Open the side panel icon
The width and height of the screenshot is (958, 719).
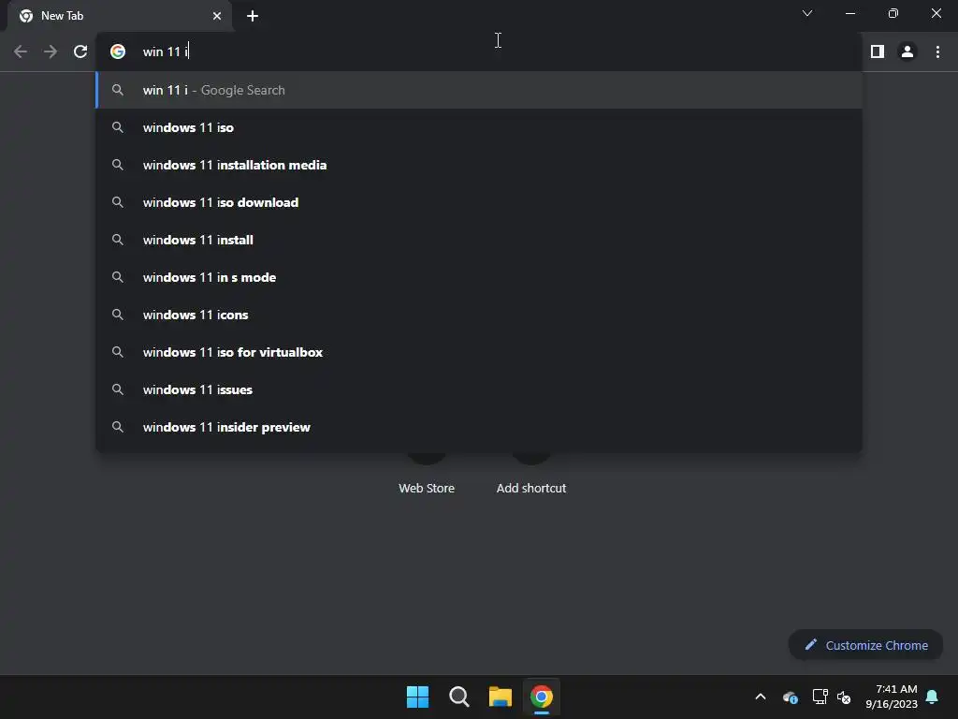[x=878, y=52]
